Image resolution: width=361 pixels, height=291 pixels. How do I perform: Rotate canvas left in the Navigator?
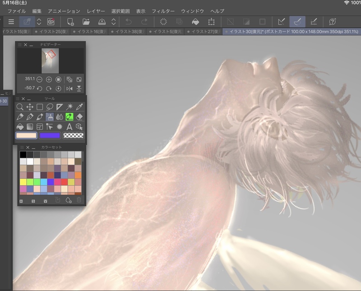click(39, 88)
